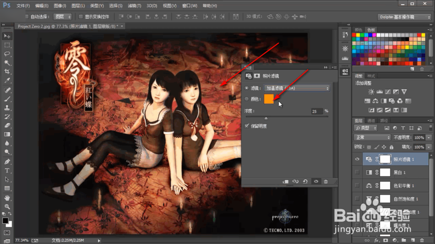Open the 滤镜 preset dropdown
This screenshot has width=435, height=244.
[x=297, y=88]
